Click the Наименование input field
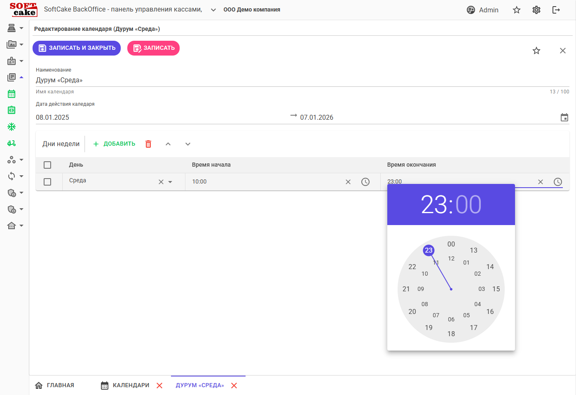This screenshot has height=395, width=576. tap(288, 80)
